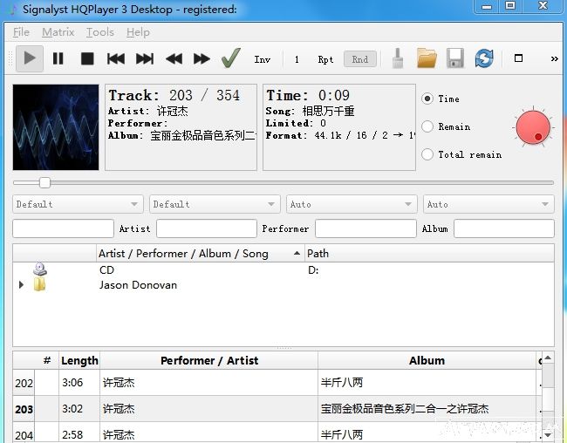Image resolution: width=567 pixels, height=443 pixels.
Task: Open the first Default dropdown
Action: 78,204
